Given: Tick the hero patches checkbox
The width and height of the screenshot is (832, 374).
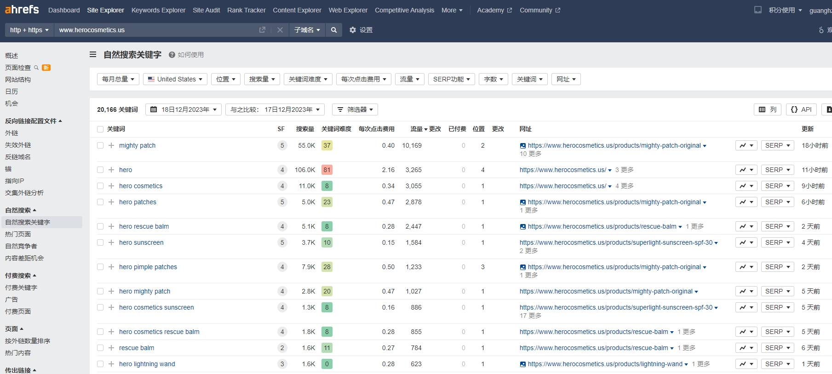Looking at the screenshot, I should (100, 202).
